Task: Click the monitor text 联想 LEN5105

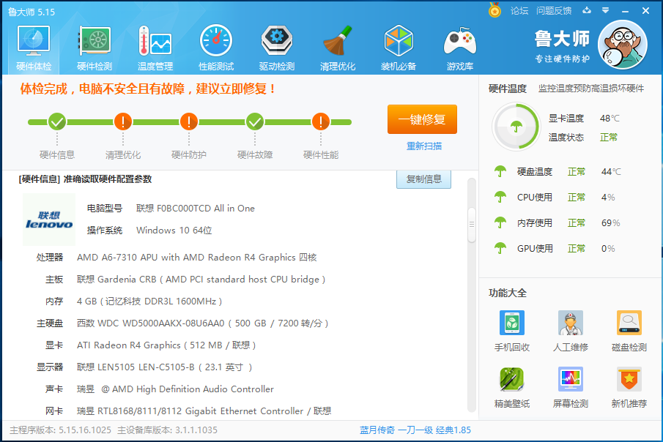Action: [x=165, y=367]
